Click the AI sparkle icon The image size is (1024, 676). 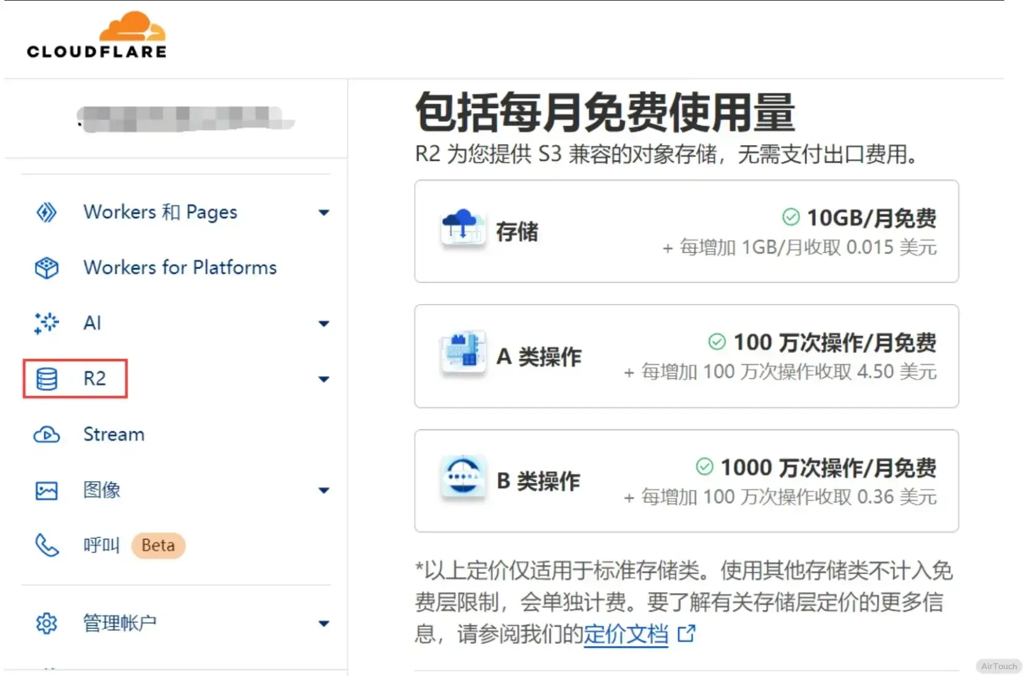coord(46,323)
